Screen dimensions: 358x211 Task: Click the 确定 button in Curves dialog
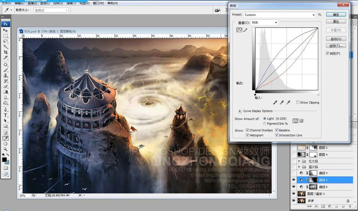click(x=336, y=14)
